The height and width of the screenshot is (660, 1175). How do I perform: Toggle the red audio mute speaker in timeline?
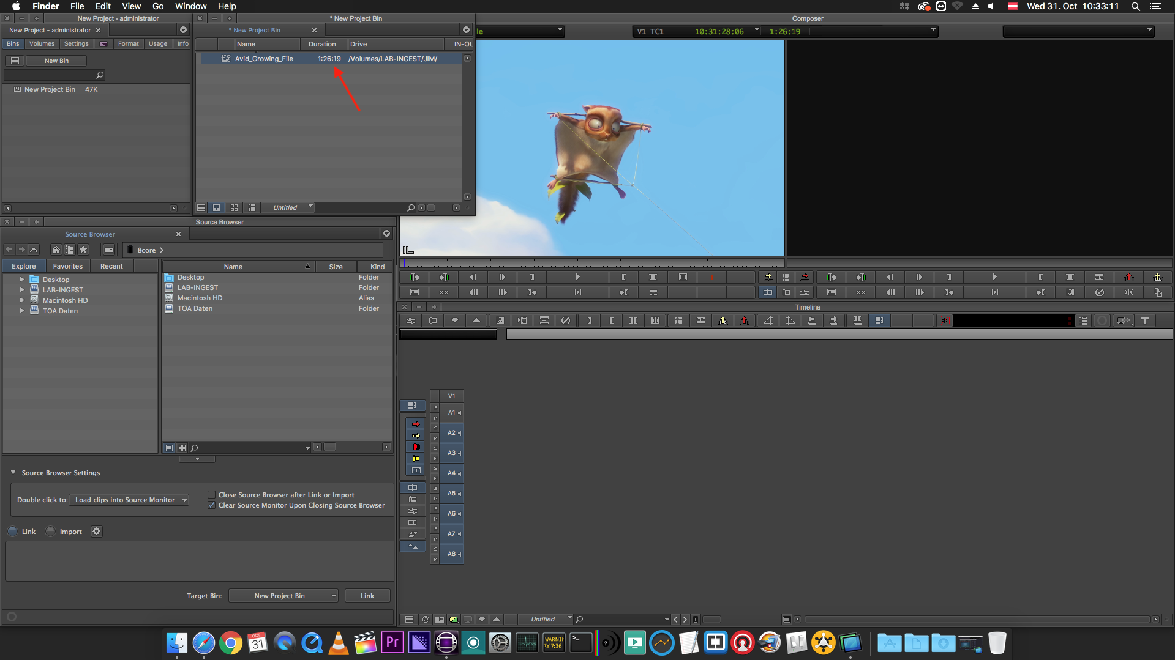point(945,321)
